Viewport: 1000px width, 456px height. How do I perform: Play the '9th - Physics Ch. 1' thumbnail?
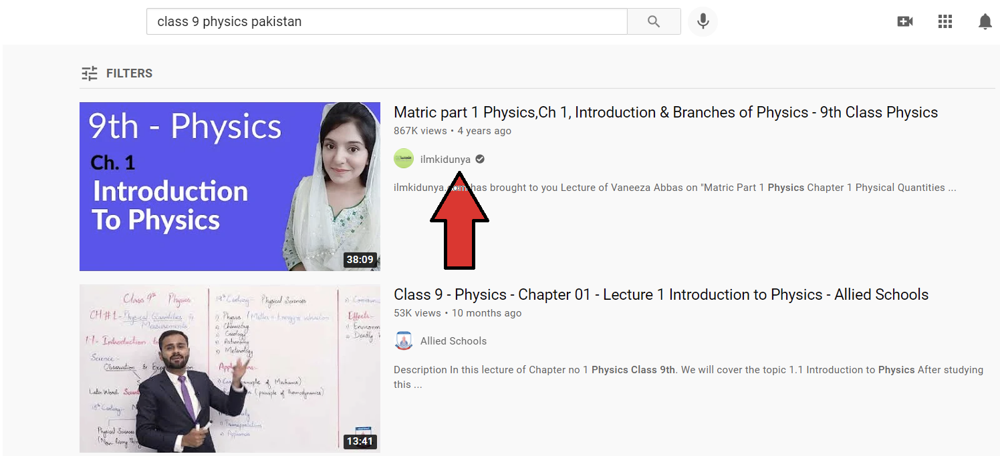click(230, 186)
